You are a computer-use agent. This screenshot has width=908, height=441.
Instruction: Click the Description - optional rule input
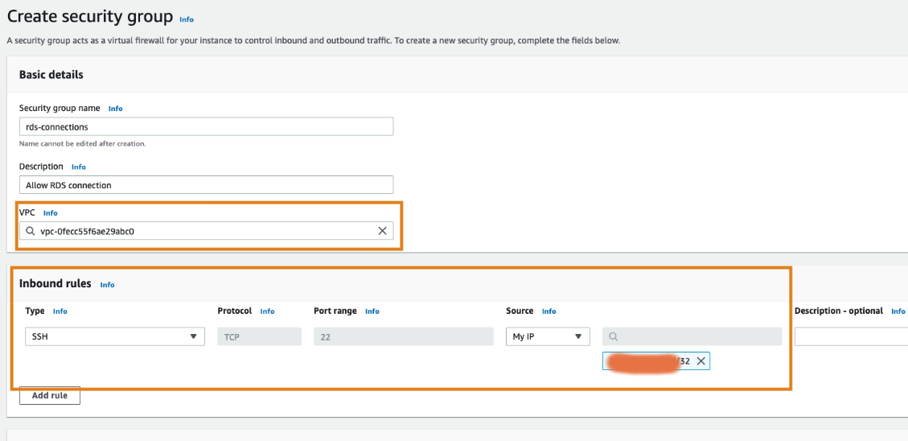(851, 337)
